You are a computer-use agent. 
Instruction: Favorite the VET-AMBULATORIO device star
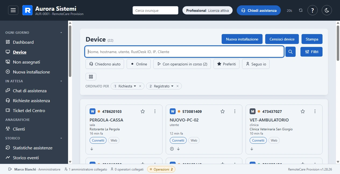coord(303,111)
